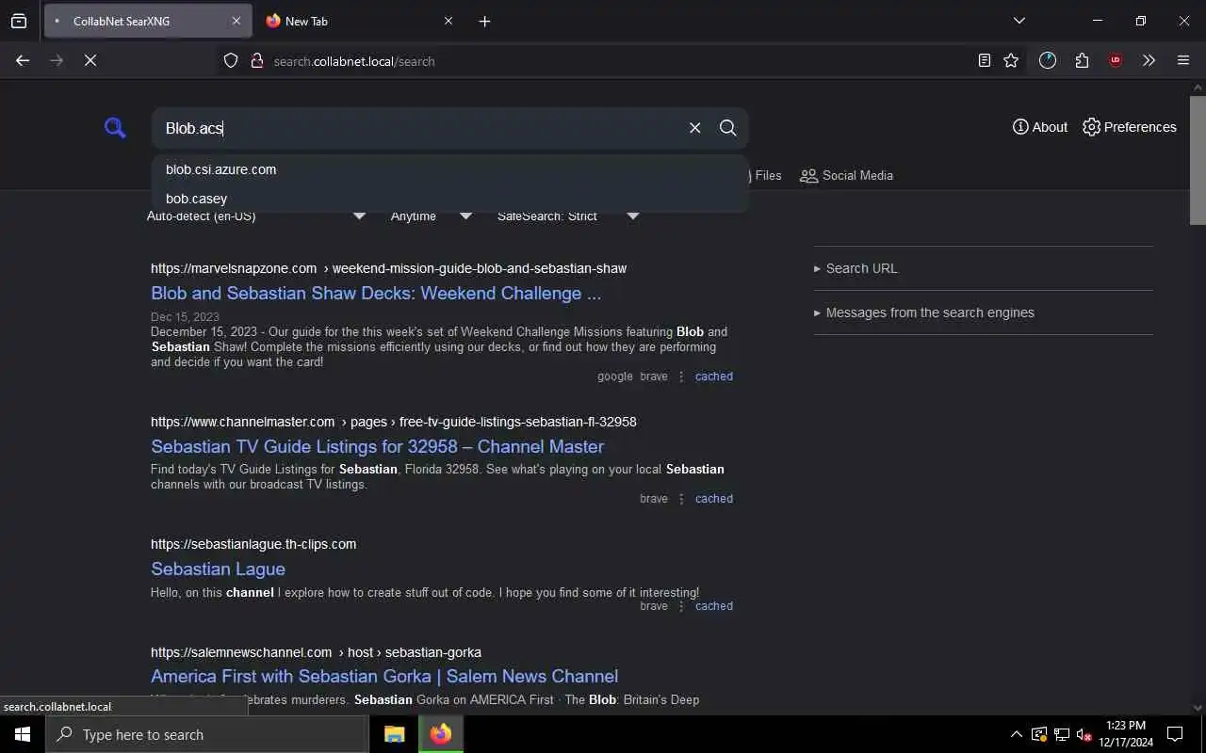
Task: Select the bob.casey suggestion
Action: coord(450,199)
